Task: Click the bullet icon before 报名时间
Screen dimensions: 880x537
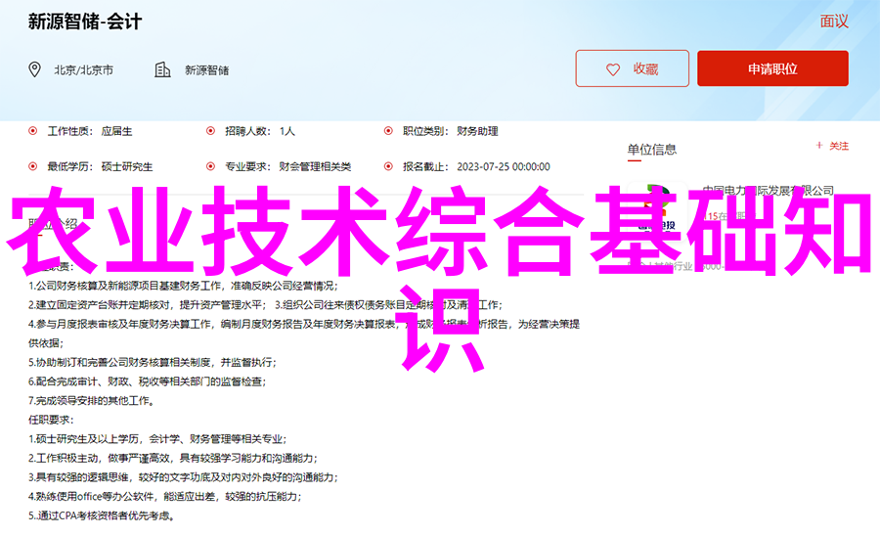Action: (x=388, y=165)
